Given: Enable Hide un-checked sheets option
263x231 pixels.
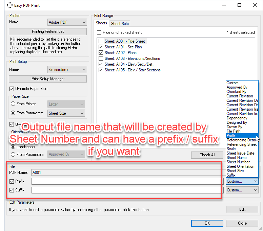Looking at the screenshot, I should pyautogui.click(x=99, y=32).
